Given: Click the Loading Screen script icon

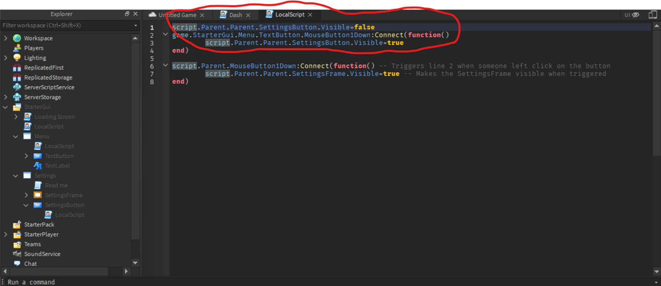Looking at the screenshot, I should tap(27, 117).
